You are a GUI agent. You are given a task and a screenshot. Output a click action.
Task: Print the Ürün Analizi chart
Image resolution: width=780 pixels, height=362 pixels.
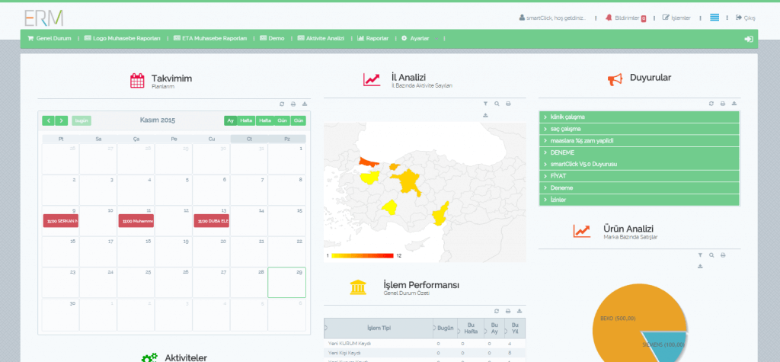click(x=723, y=255)
